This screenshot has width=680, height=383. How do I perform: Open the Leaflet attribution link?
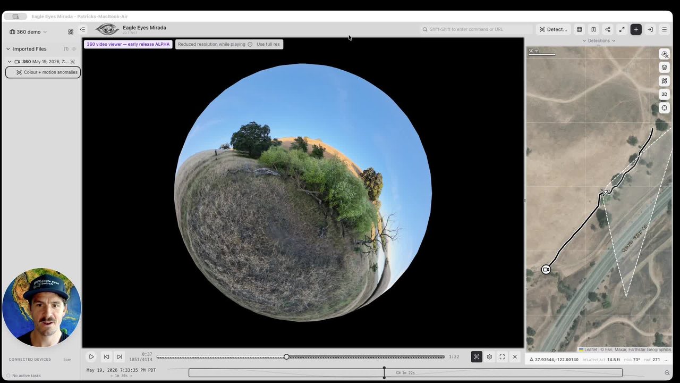tap(591, 349)
